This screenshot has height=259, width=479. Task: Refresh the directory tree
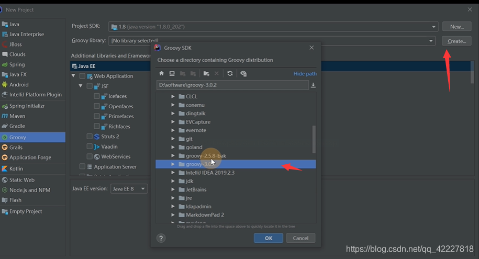(x=230, y=73)
